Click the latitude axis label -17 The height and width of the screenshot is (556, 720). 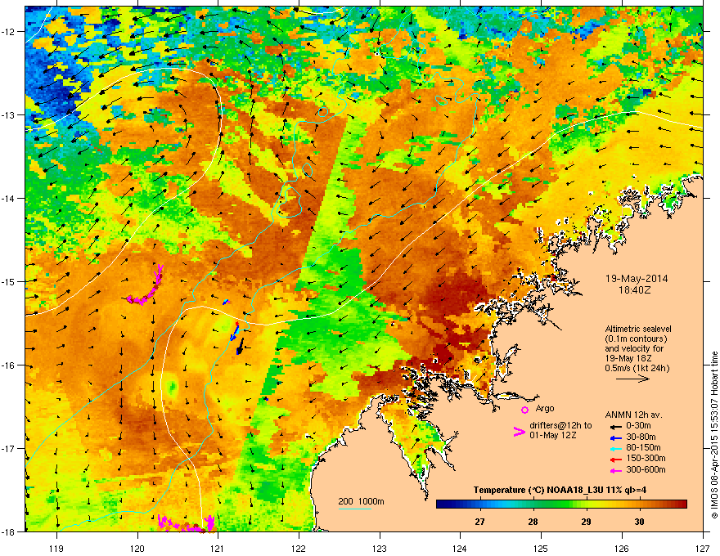point(8,448)
